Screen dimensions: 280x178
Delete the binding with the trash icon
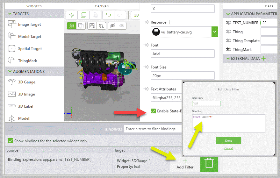click(209, 164)
